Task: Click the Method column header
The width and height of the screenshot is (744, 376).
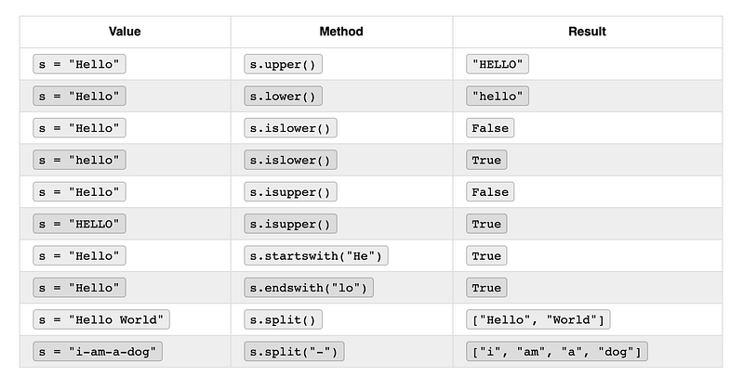Action: pos(341,32)
